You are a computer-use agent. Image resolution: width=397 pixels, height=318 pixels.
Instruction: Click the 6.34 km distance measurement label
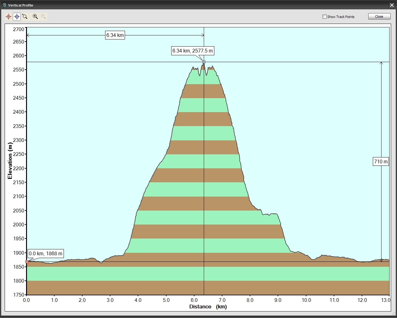pyautogui.click(x=115, y=35)
